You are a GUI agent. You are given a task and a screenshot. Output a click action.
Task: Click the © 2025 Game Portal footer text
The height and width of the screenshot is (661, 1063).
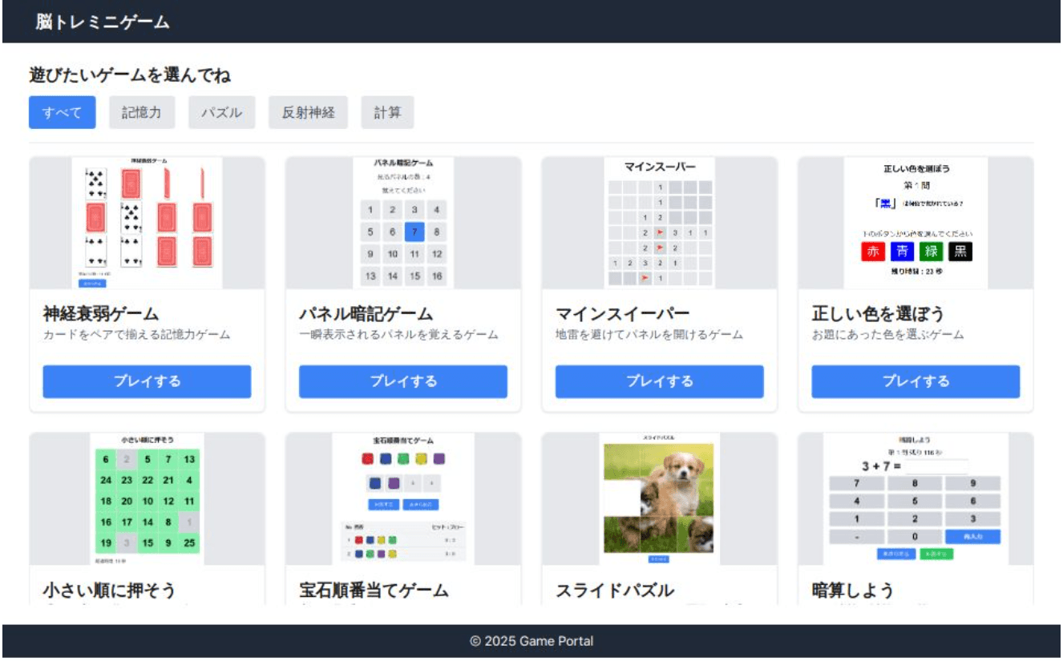(531, 642)
